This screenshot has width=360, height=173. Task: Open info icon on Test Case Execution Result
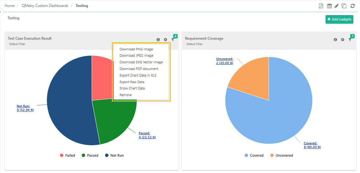click(158, 40)
